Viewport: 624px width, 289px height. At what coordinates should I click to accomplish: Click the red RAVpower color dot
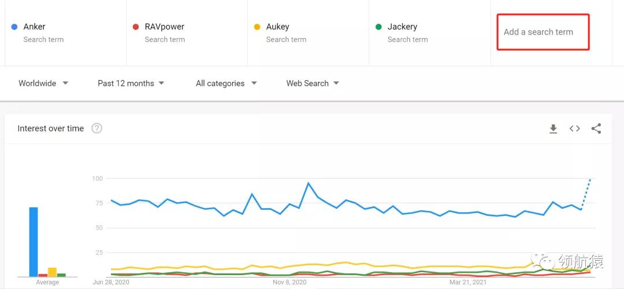(x=136, y=27)
